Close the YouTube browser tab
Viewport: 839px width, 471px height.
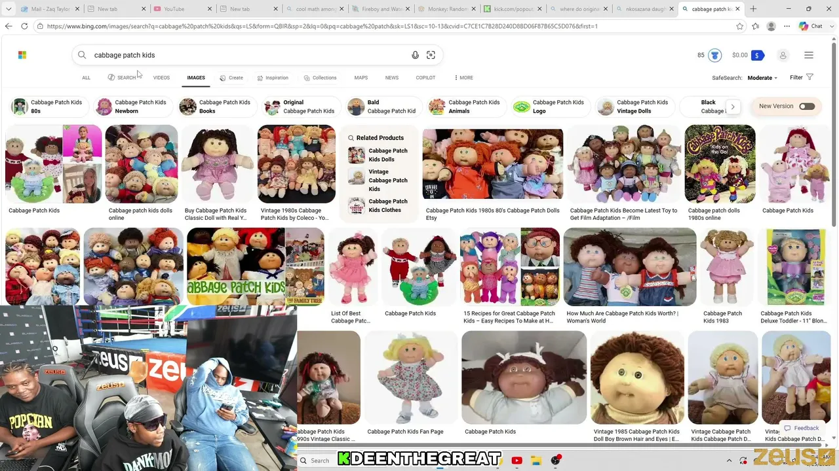[x=209, y=9]
